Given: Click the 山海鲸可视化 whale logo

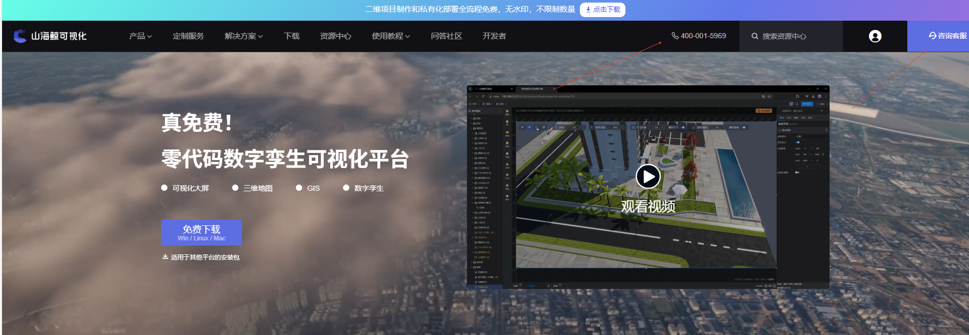Looking at the screenshot, I should [x=20, y=36].
